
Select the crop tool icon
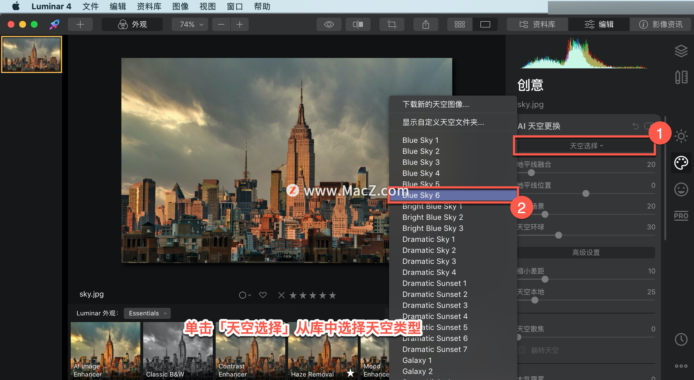pos(392,24)
